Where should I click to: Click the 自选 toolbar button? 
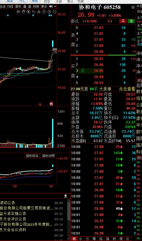point(3,6)
